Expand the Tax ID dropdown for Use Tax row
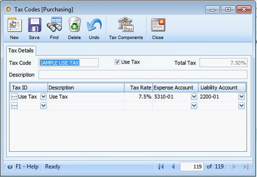The height and width of the screenshot is (177, 257). coord(43,97)
